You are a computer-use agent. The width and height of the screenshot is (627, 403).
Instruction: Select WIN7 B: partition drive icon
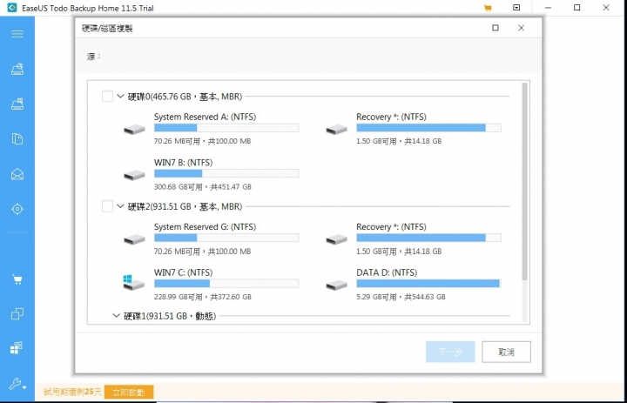[x=134, y=175]
